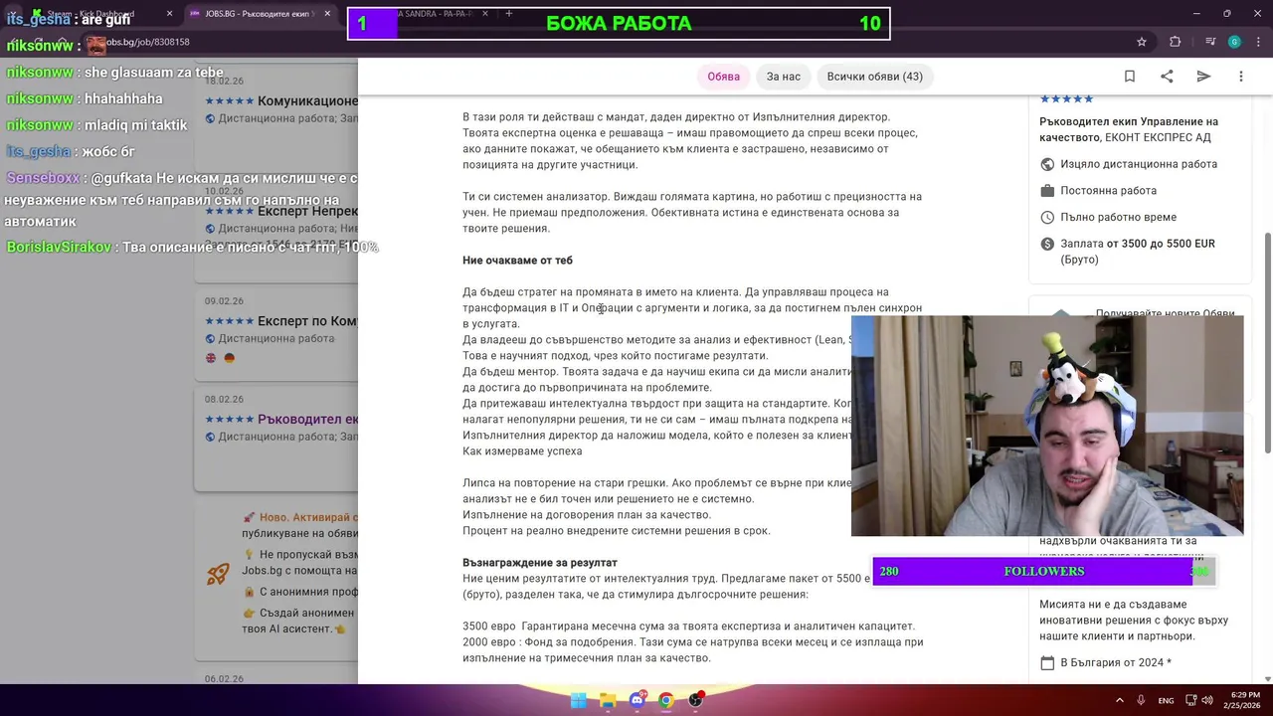
Task: Click the address bar URL jobs.bg/job/8308158
Action: point(148,42)
